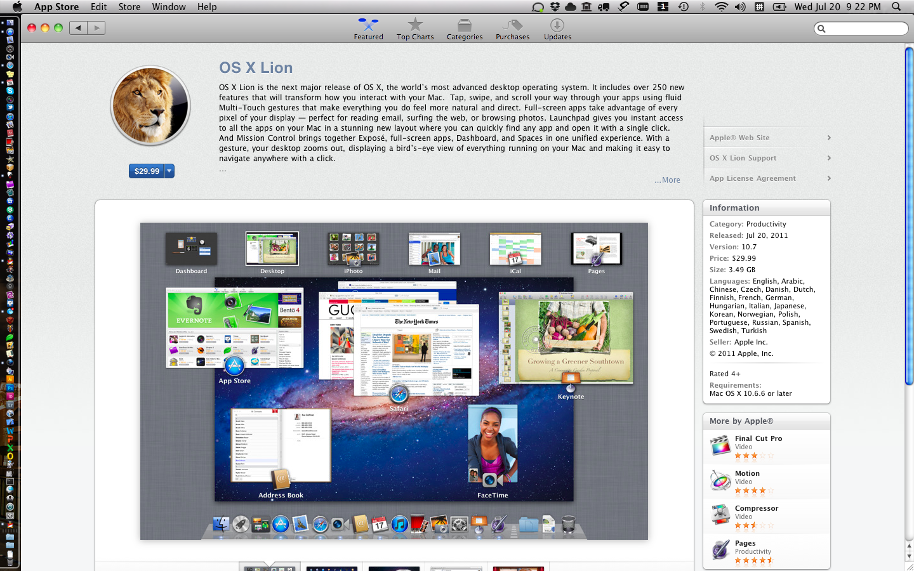Click the cloud icon in the menu bar
Image resolution: width=914 pixels, height=571 pixels.
coord(571,6)
